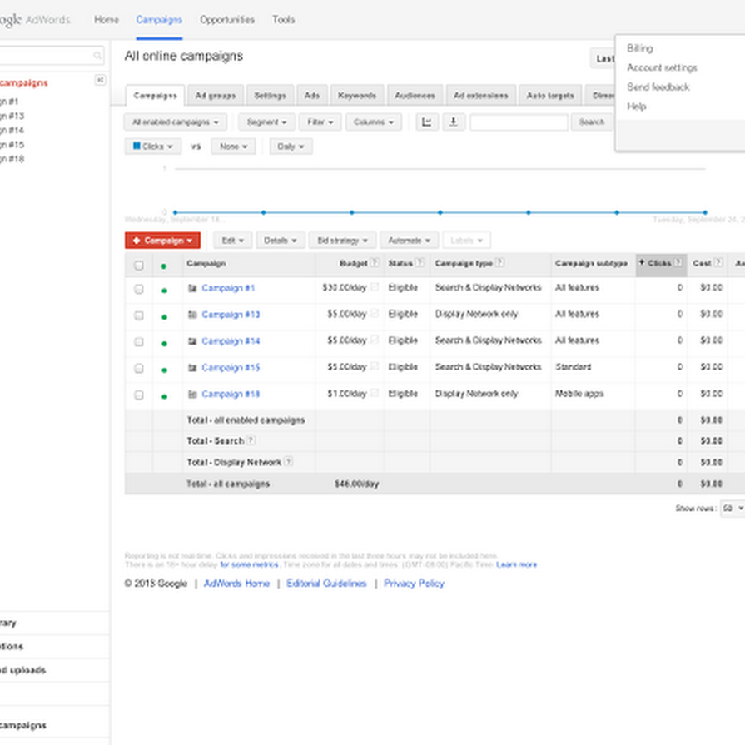Click the green status dot for Campaign #18
The image size is (745, 745).
(x=164, y=397)
